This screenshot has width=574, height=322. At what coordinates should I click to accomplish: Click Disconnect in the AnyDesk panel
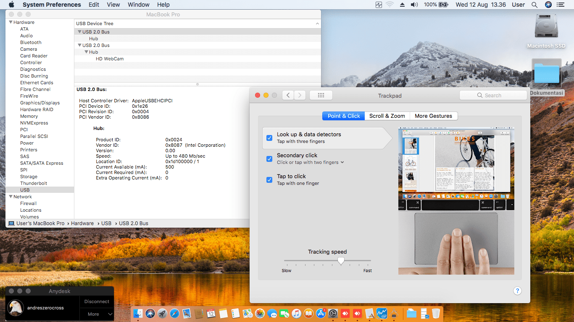click(97, 301)
